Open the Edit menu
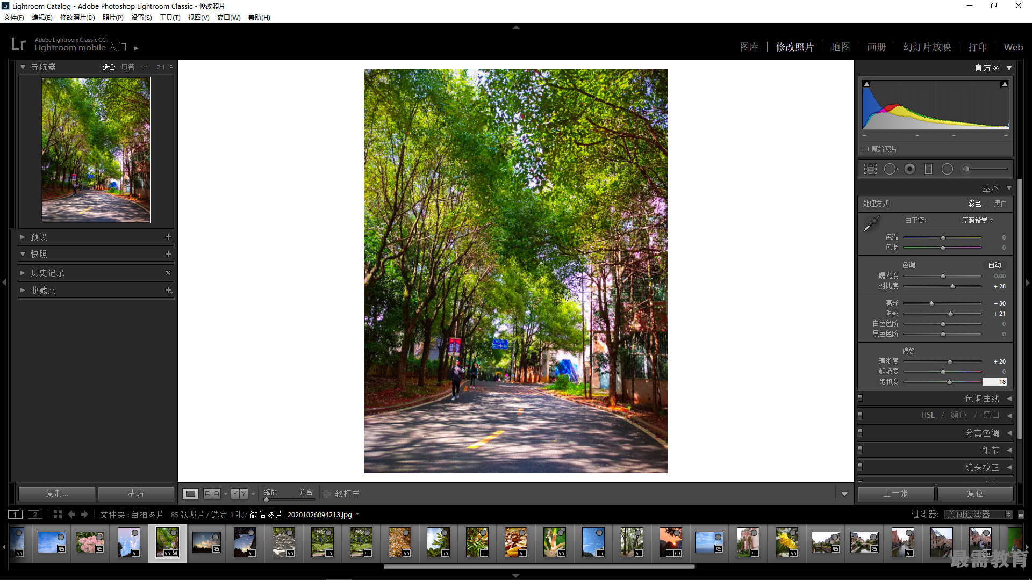This screenshot has height=580, width=1032. pos(42,18)
